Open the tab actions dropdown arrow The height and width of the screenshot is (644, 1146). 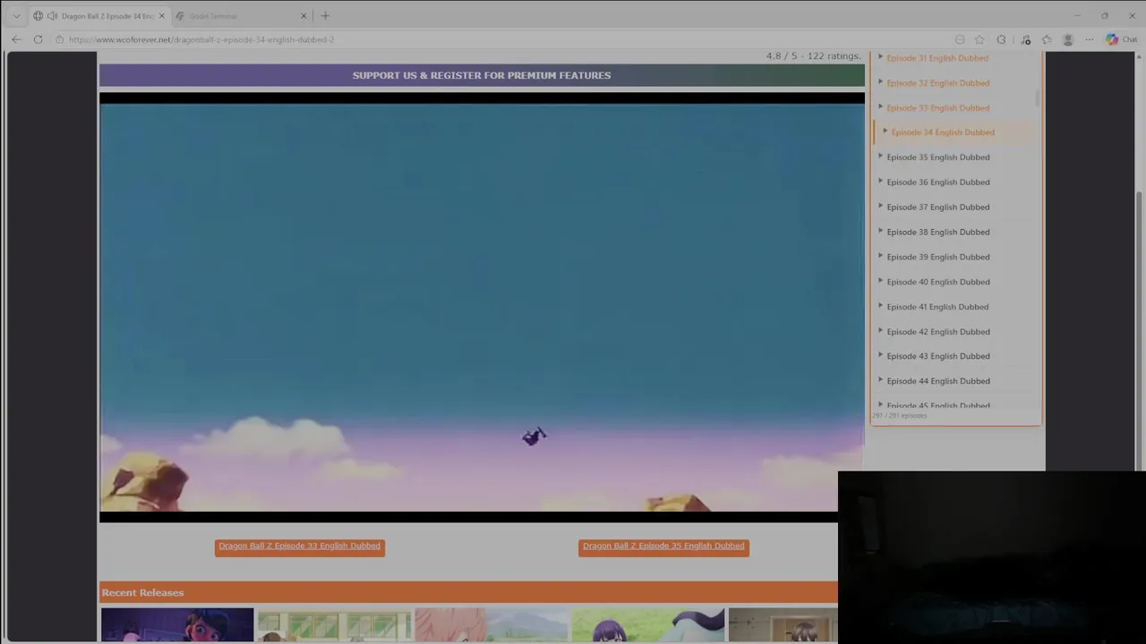coord(16,16)
